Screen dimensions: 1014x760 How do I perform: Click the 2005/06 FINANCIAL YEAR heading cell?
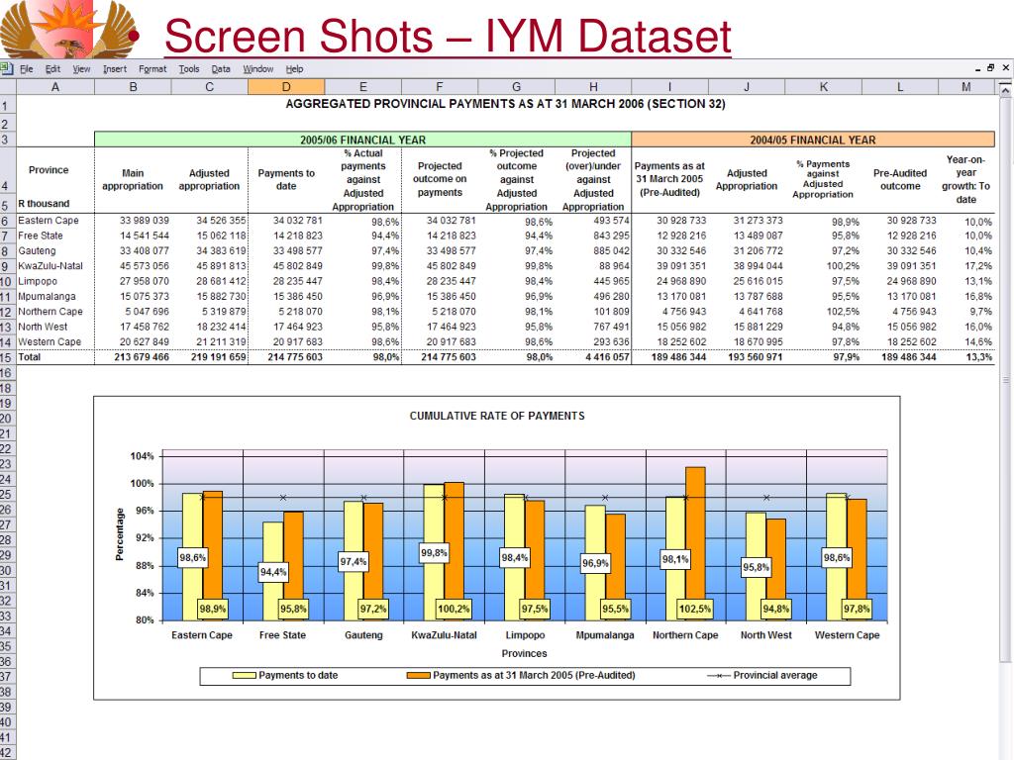click(x=362, y=140)
